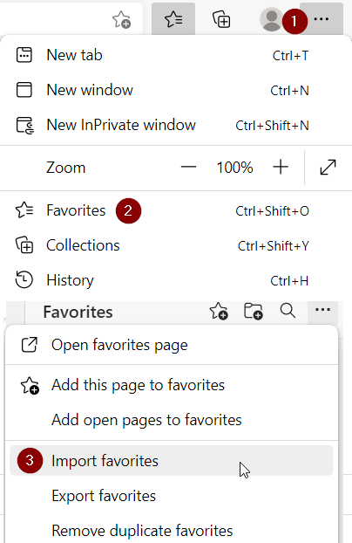352x543 pixels.
Task: Click add this page star in Favorites panel
Action: tap(219, 311)
